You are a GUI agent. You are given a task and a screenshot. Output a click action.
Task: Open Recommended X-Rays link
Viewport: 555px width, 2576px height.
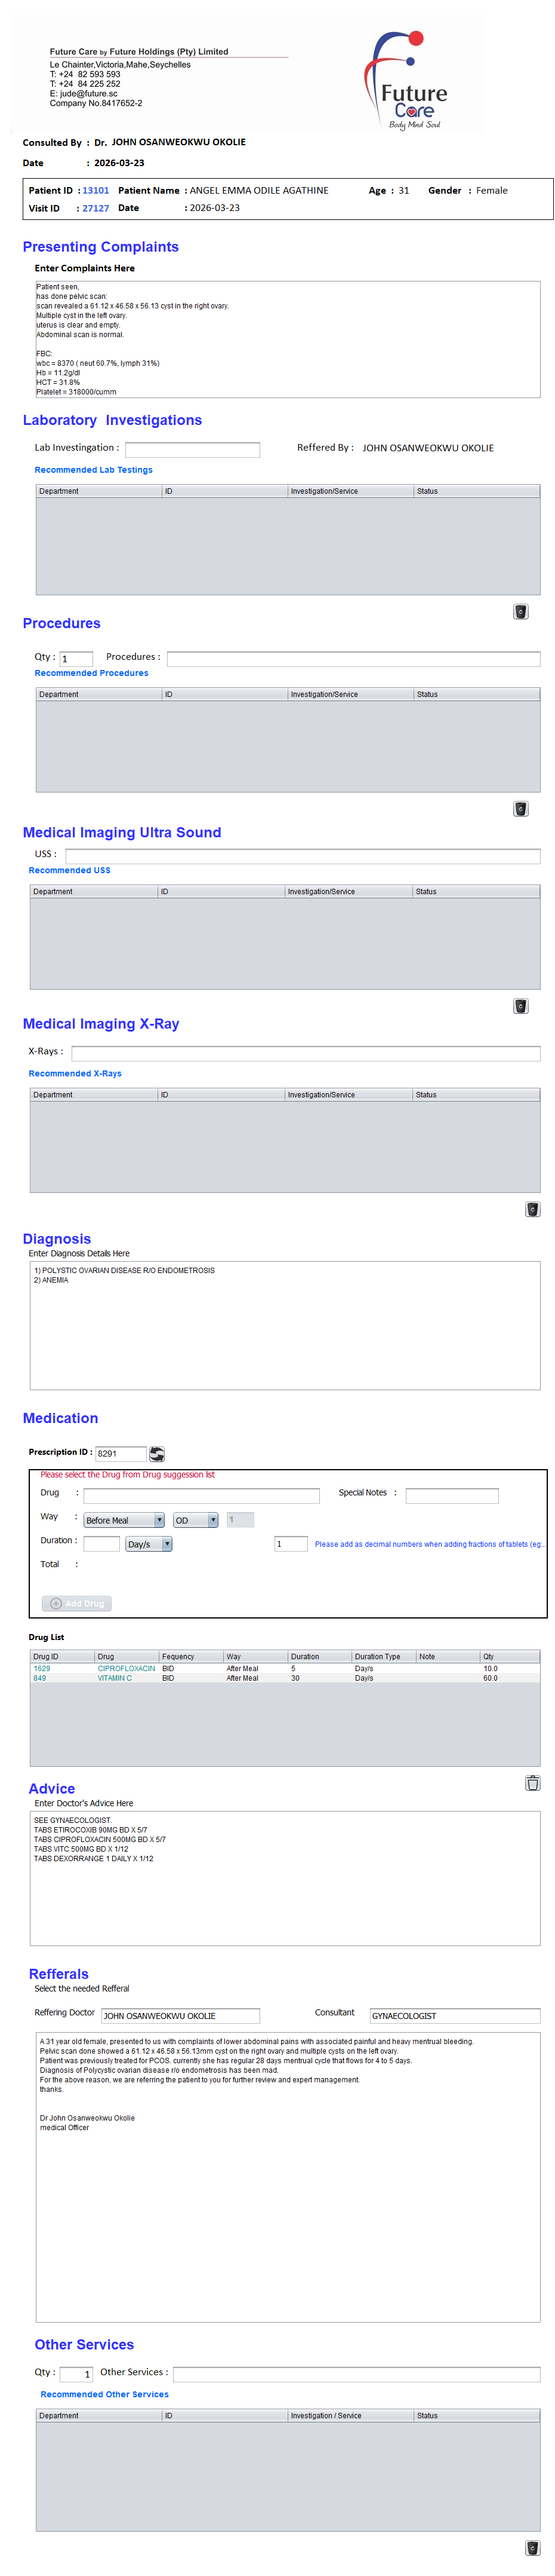(x=75, y=1073)
